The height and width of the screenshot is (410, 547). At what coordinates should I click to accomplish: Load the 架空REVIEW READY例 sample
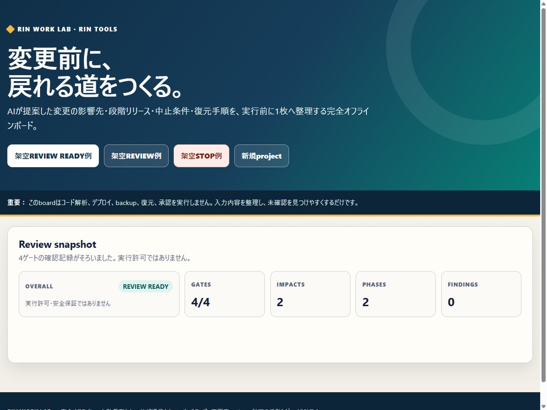pyautogui.click(x=53, y=156)
